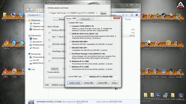Click the Install / Config button
The height and width of the screenshot is (104, 186).
[x=74, y=83]
